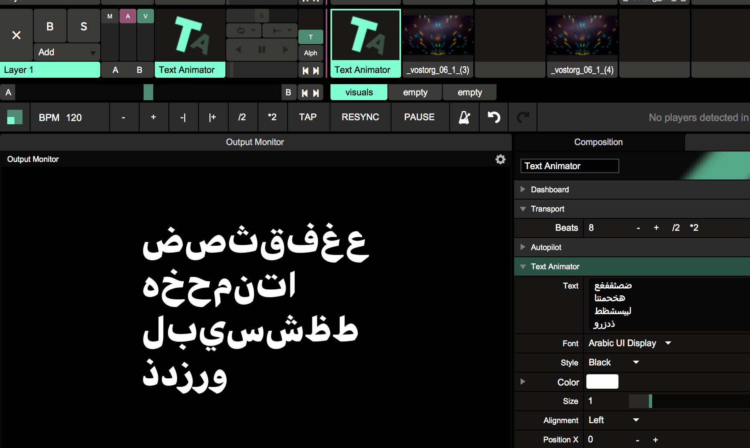Viewport: 750px width, 448px height.
Task: Play the layer clip forward
Action: [x=285, y=50]
